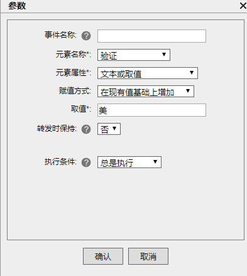
Task: Click the 转发时保持 label text
Action: coord(57,129)
